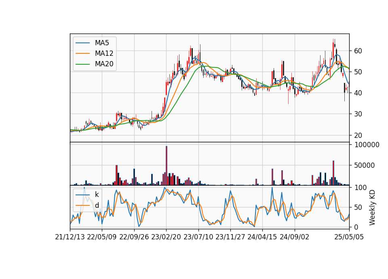388x279 pixels.
Task: Click the price axis value 60
Action: (x=358, y=51)
